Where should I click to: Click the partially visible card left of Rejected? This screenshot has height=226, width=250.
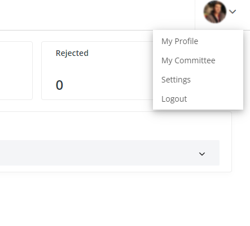tap(16, 71)
